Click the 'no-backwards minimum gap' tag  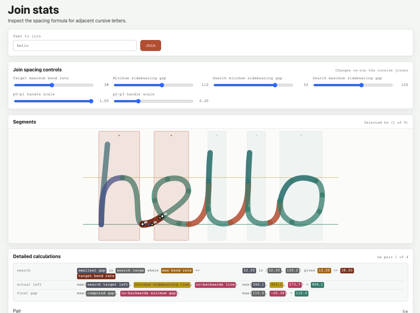coord(149,293)
